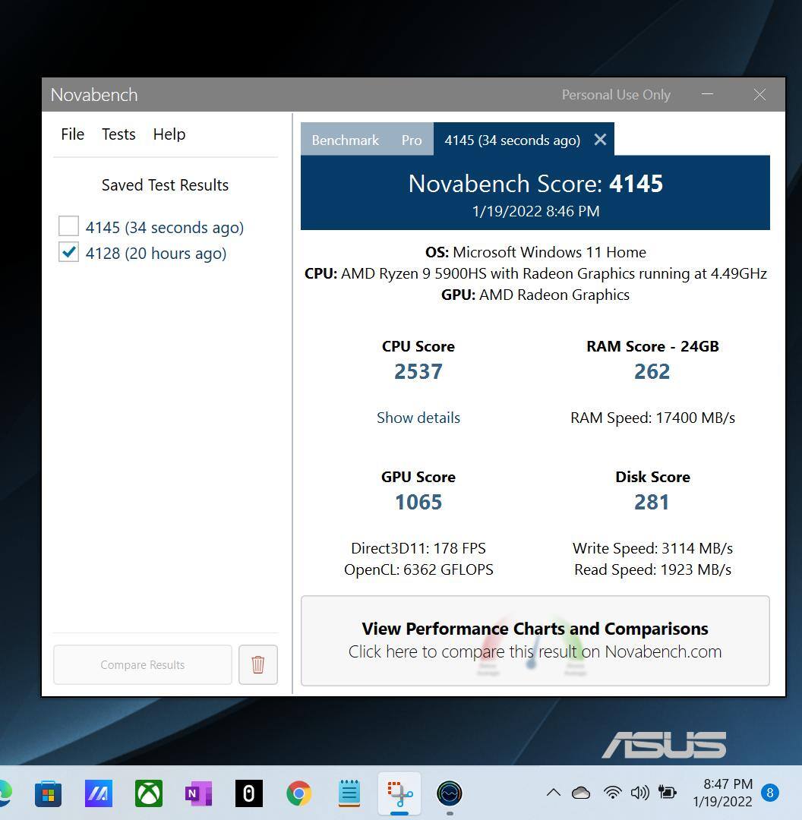
Task: Show hidden system tray icons chevron
Action: click(x=553, y=793)
